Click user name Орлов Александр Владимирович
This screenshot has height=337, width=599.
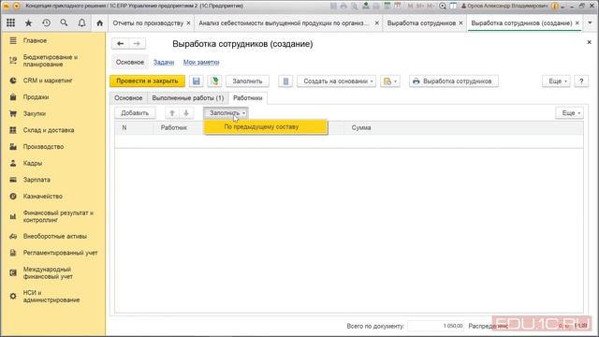click(x=507, y=6)
